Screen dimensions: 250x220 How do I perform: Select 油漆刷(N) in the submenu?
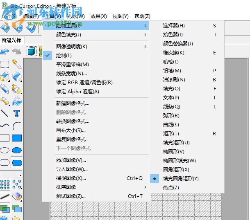pos(187,80)
